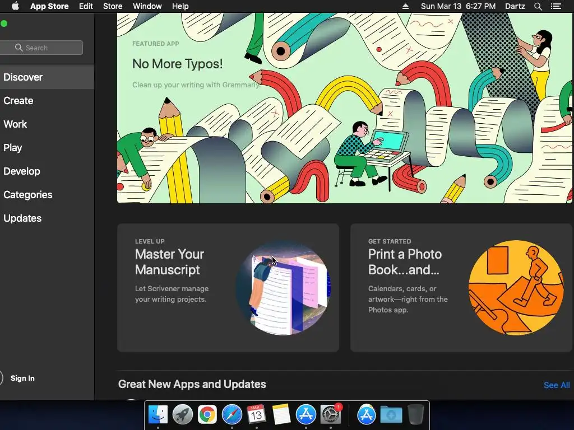Viewport: 574px width, 430px height.
Task: Click the Scrivener book circular artwork
Action: 283,287
